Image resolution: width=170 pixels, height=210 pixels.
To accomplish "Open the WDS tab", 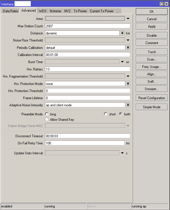I will [x=42, y=11].
